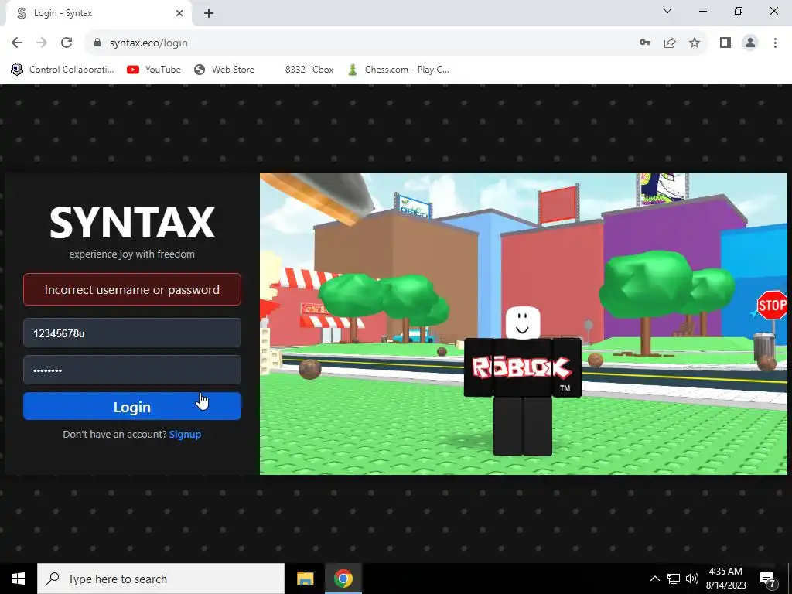Open the YouTube bookmark
This screenshot has height=594, width=792.
coord(154,70)
